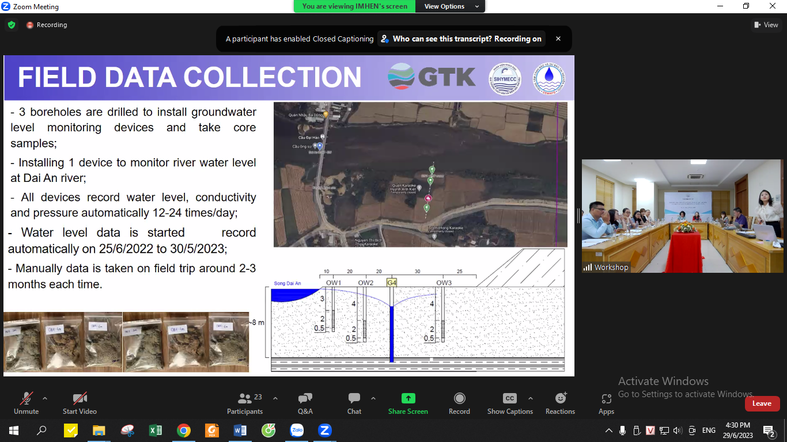Start recording with the Record icon
Screen dimensions: 787x442
pos(459,403)
